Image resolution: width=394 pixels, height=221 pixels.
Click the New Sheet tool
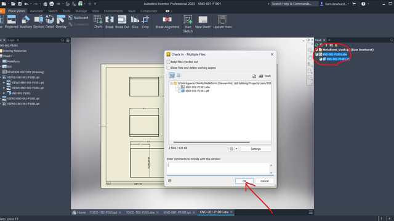(x=203, y=21)
